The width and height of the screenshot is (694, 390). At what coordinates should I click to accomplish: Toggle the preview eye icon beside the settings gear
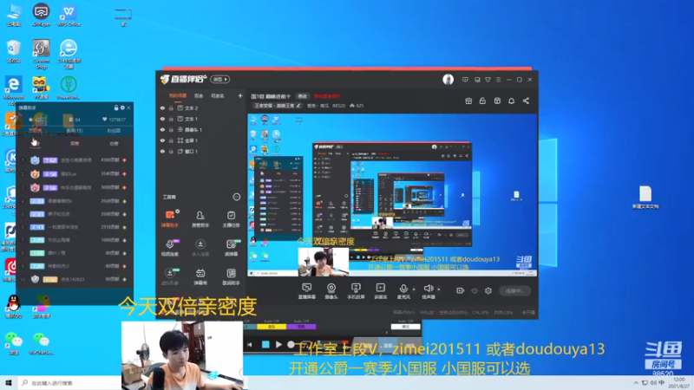[475, 290]
